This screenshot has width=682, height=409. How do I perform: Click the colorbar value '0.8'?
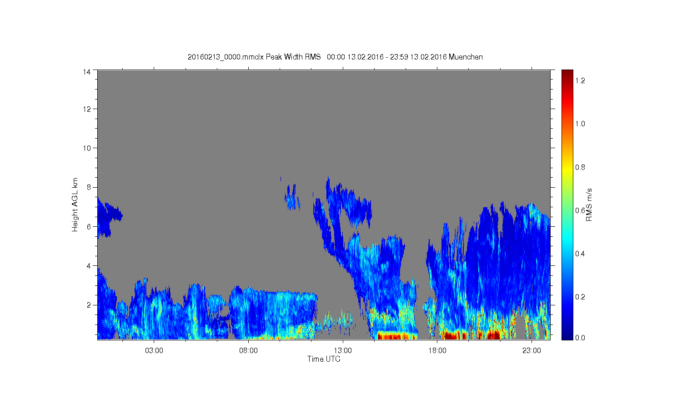pyautogui.click(x=580, y=167)
